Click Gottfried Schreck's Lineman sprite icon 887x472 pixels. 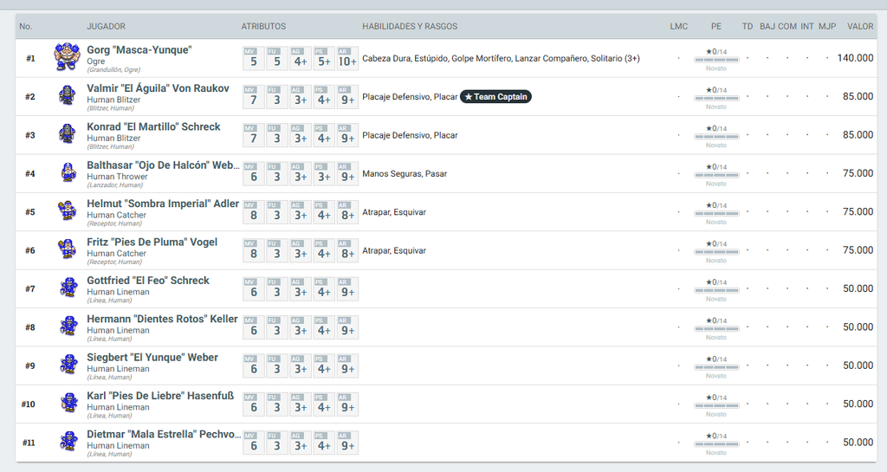pyautogui.click(x=68, y=288)
